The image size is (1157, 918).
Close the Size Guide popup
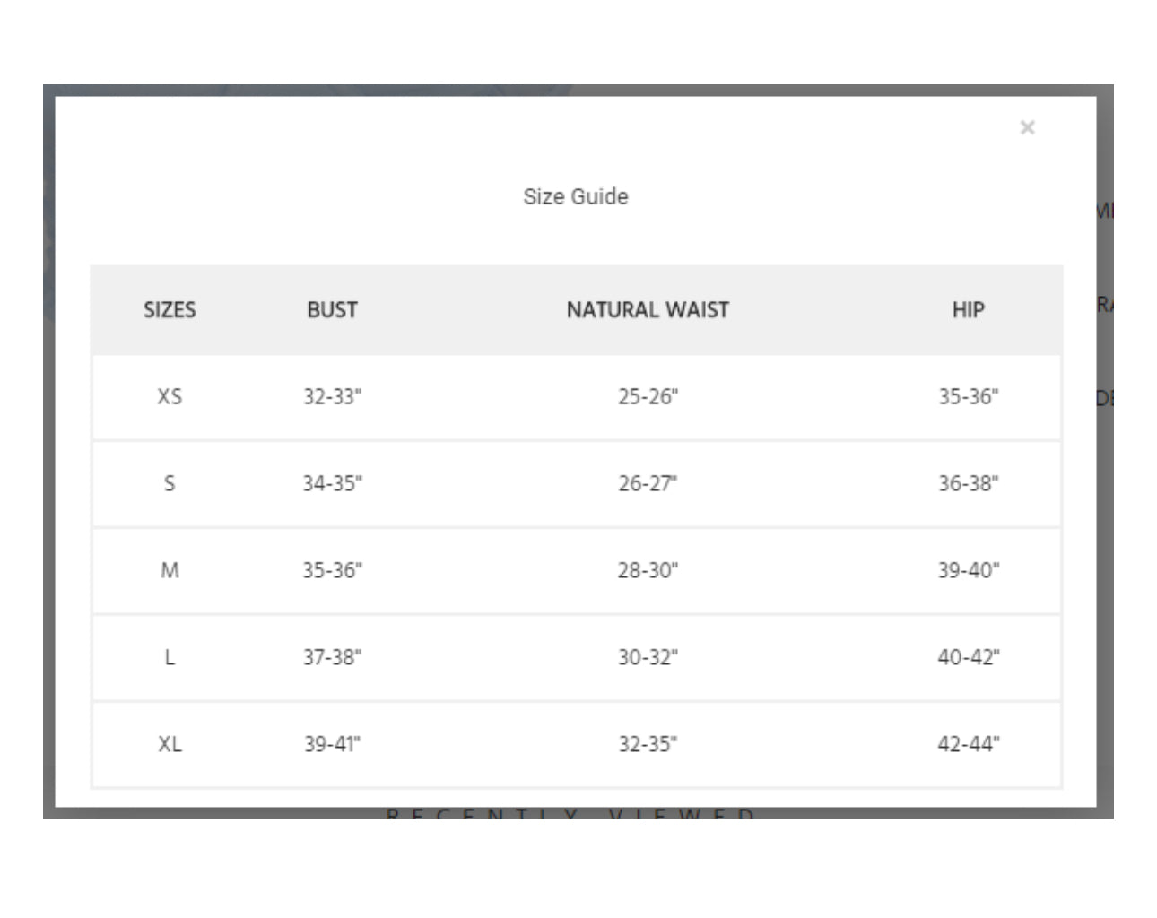(x=1027, y=127)
